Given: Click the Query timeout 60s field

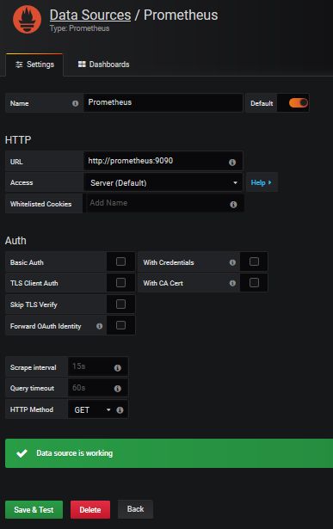Looking at the screenshot, I should tap(98, 388).
